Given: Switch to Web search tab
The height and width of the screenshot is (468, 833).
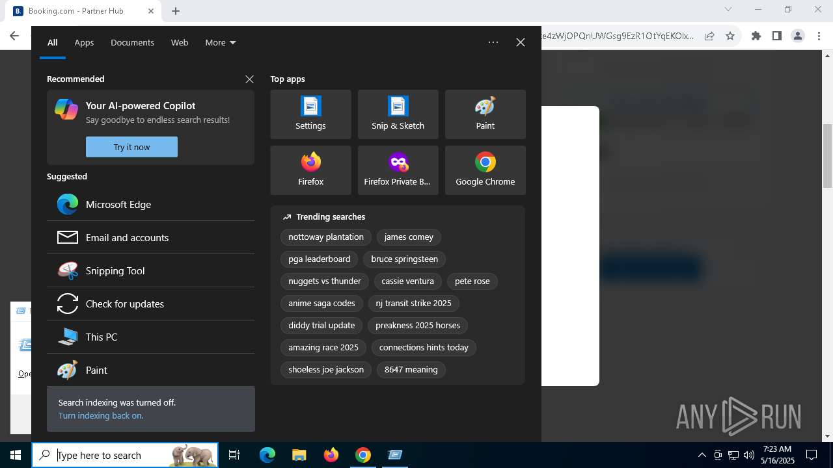Looking at the screenshot, I should click(x=180, y=42).
